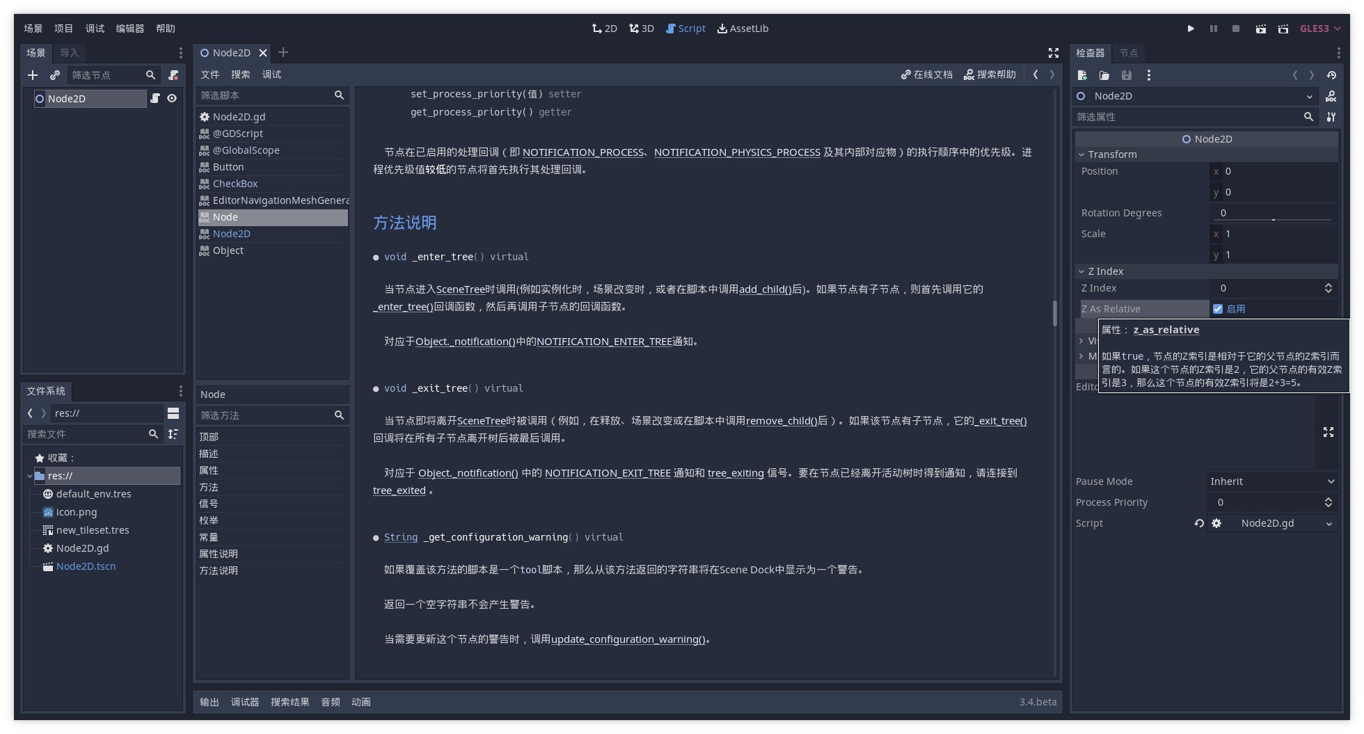Instance child scene link icon
This screenshot has height=734, width=1364.
55,75
